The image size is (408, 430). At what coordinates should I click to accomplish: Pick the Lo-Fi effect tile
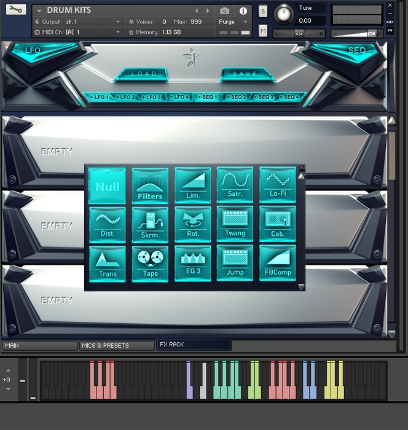point(278,186)
